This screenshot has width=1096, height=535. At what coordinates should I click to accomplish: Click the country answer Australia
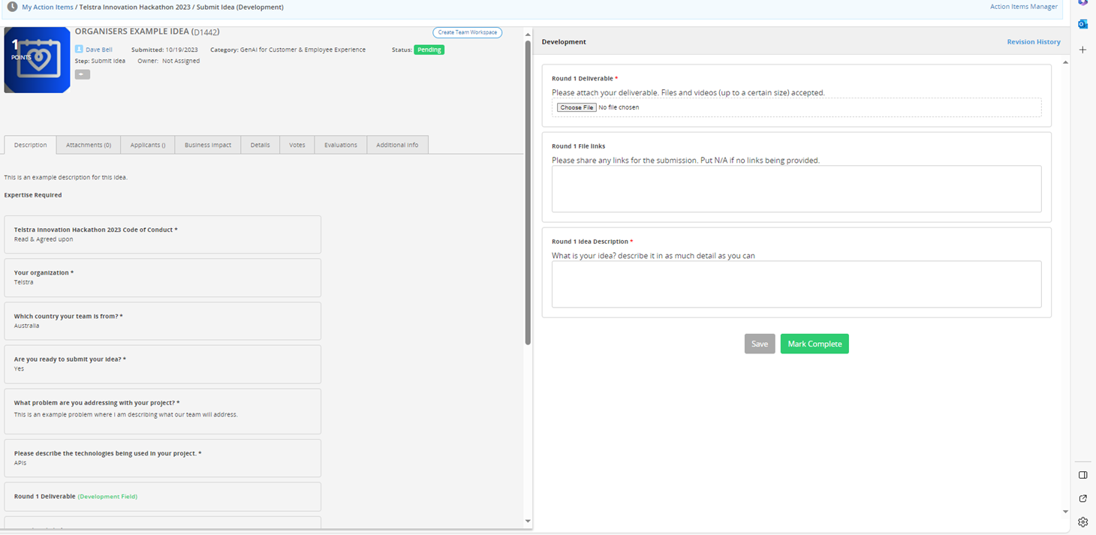(x=27, y=326)
